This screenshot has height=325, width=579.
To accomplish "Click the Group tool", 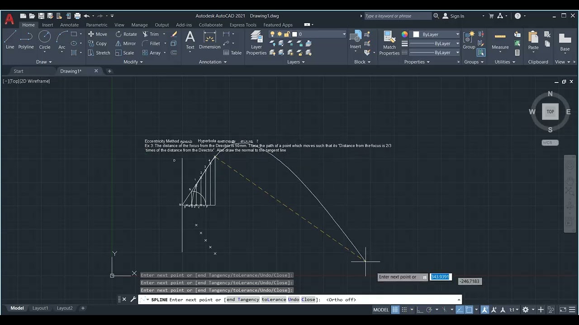I will (x=469, y=40).
